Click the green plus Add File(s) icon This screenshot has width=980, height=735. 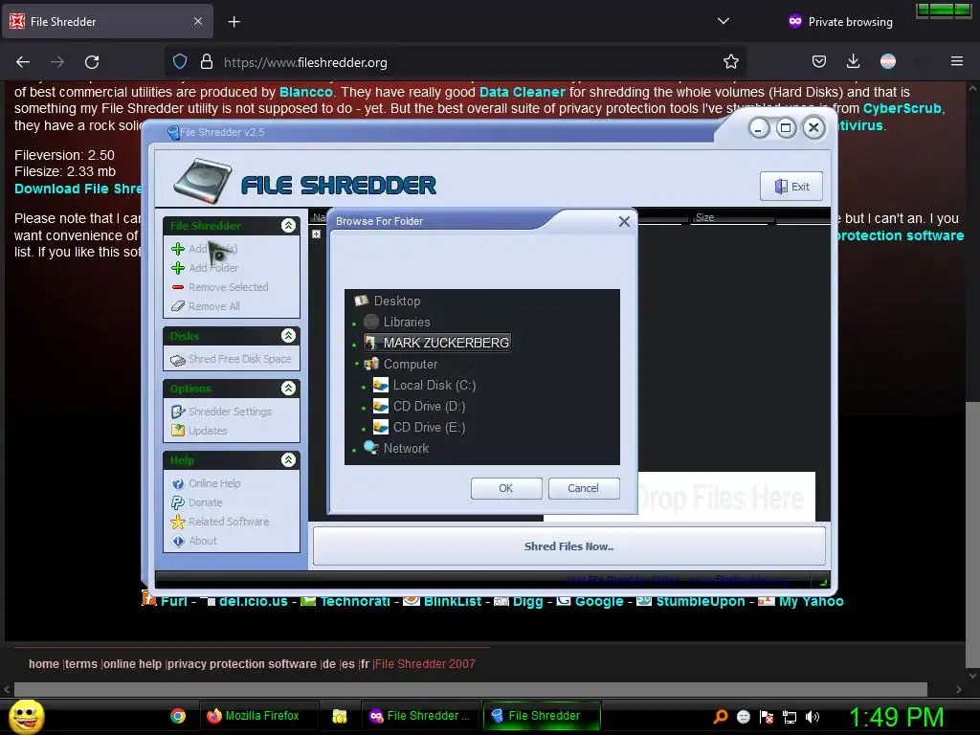click(178, 249)
